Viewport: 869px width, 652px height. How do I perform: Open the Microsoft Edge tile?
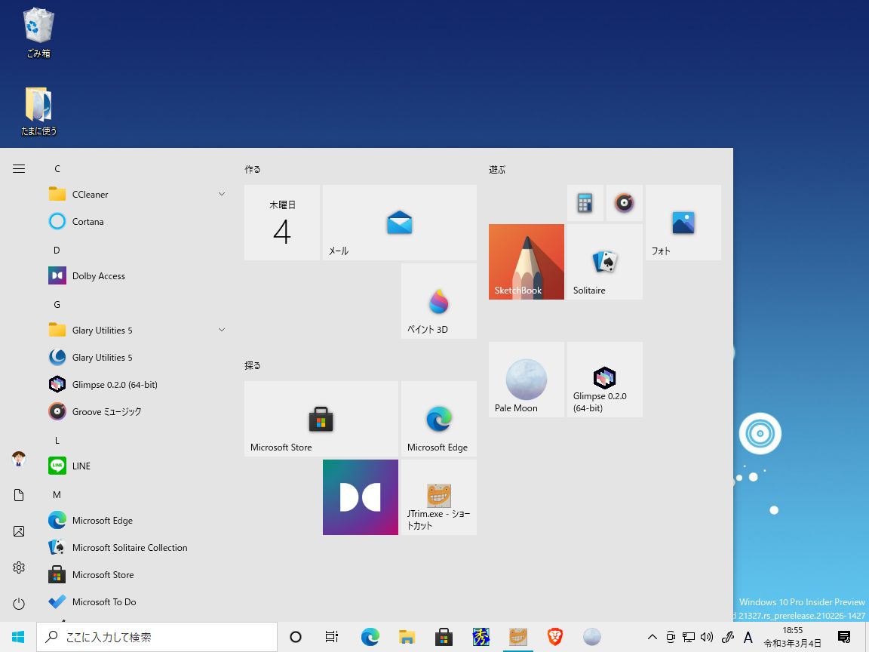point(438,419)
